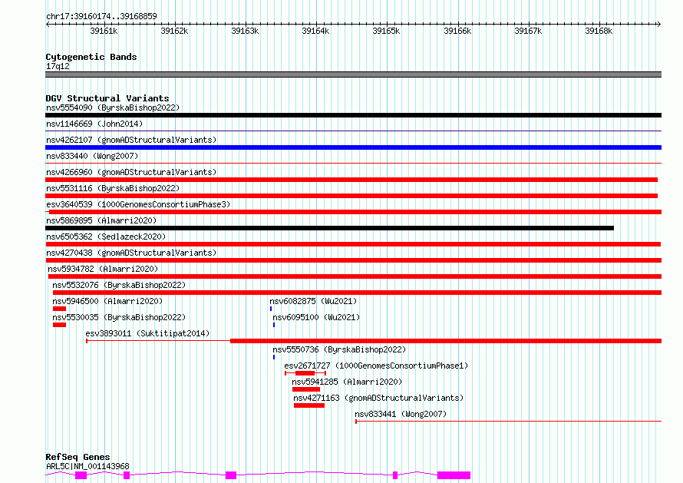Select nsv5941285 (Almarri2020) label
683x483 pixels.
point(347,382)
